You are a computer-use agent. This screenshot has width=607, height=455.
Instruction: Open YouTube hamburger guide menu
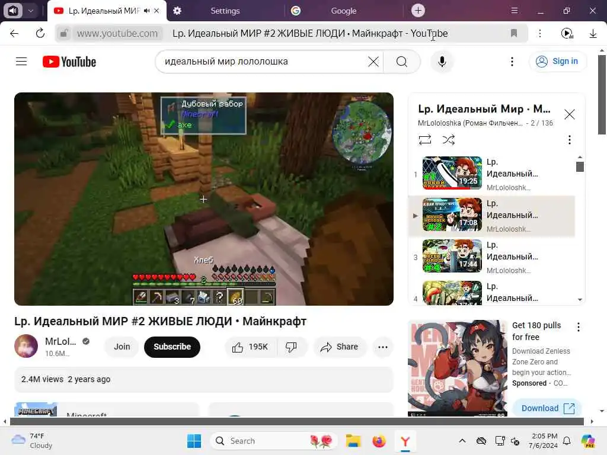point(21,62)
